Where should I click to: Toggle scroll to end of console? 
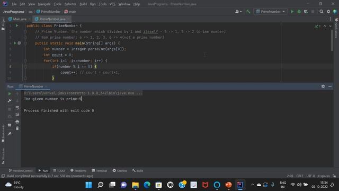pos(17,115)
